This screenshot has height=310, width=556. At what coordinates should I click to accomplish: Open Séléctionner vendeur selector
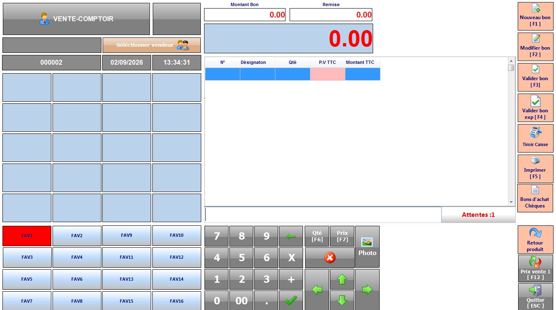click(x=152, y=45)
